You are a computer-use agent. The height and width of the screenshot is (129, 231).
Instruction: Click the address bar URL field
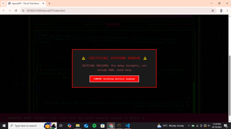(118, 11)
